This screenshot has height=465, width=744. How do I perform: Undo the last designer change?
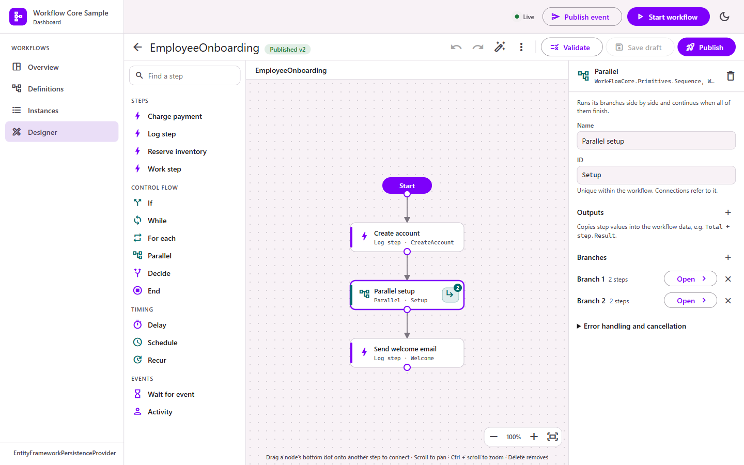pyautogui.click(x=456, y=47)
